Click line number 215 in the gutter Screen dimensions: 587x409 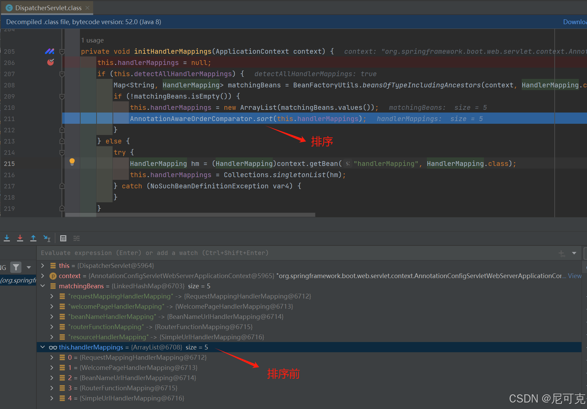(9, 164)
